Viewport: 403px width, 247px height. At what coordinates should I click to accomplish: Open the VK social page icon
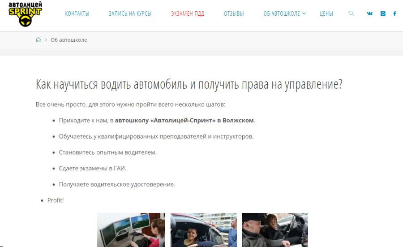click(369, 13)
